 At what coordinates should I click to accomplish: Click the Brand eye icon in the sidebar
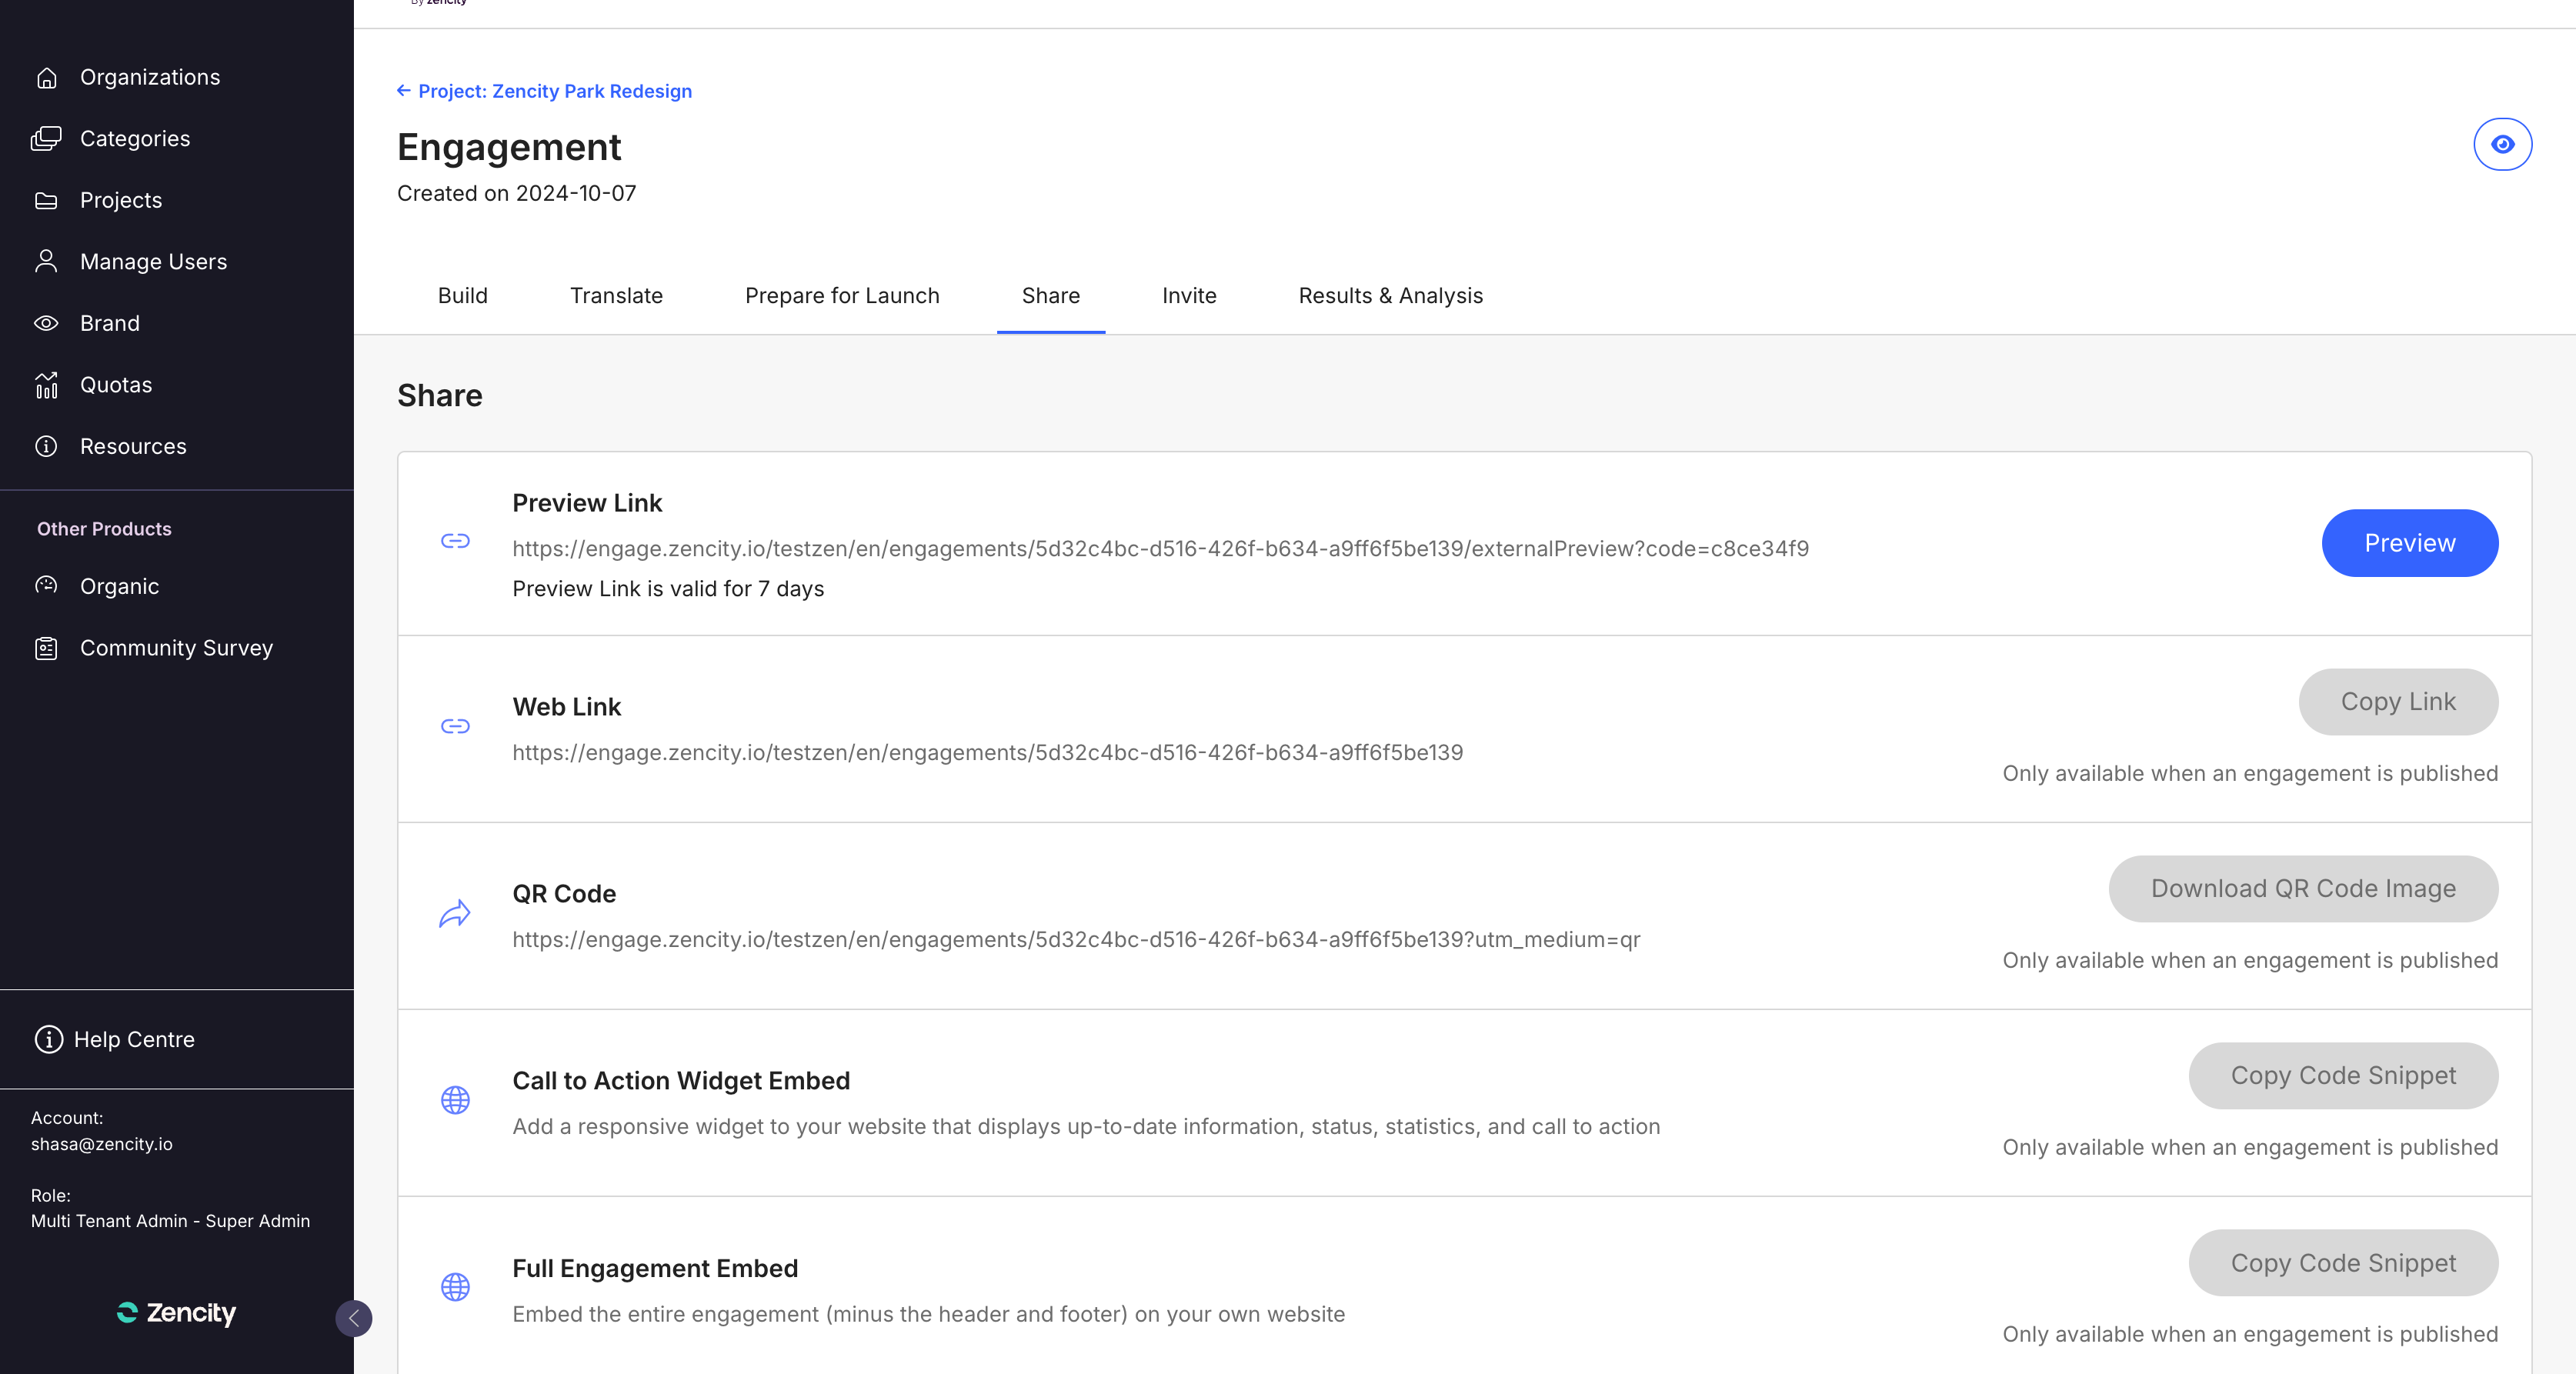(46, 323)
